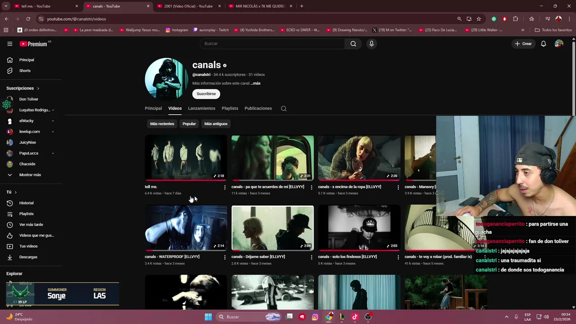Image resolution: width=576 pixels, height=324 pixels.
Task: Open the bookmarks apps grid icon
Action: pos(6,30)
